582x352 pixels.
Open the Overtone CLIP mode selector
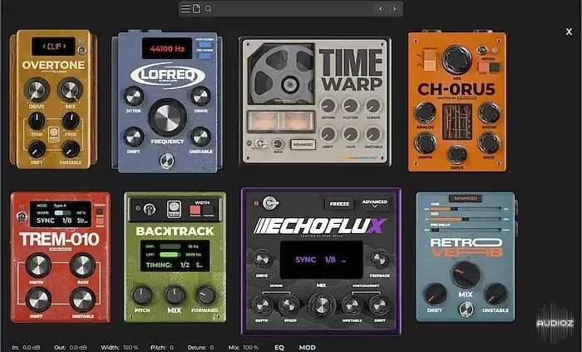click(x=53, y=47)
